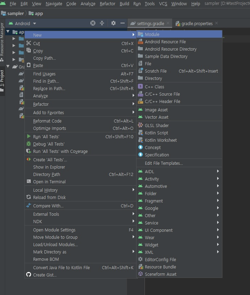This screenshot has width=250, height=295.
Task: Choose Vector Asset entry
Action: pyautogui.click(x=179, y=117)
